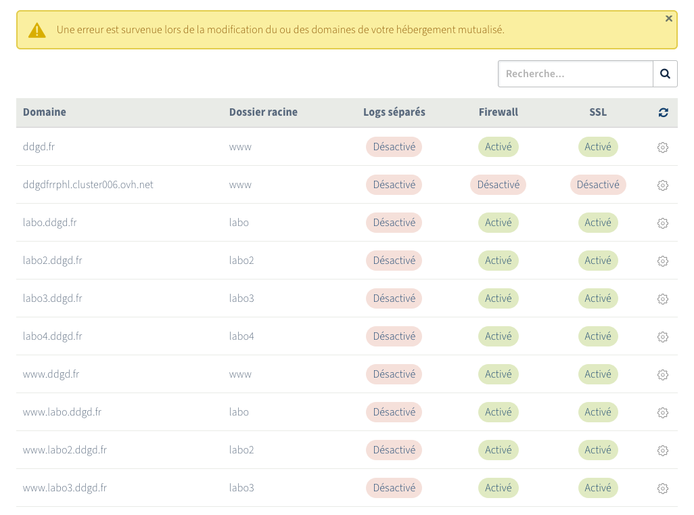Image resolution: width=694 pixels, height=515 pixels.
Task: Open gear menu for ddgdfrrphl.cluster006.ovh.net
Action: 663,185
